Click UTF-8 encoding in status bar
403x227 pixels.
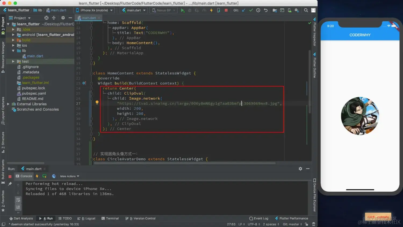click(x=254, y=224)
